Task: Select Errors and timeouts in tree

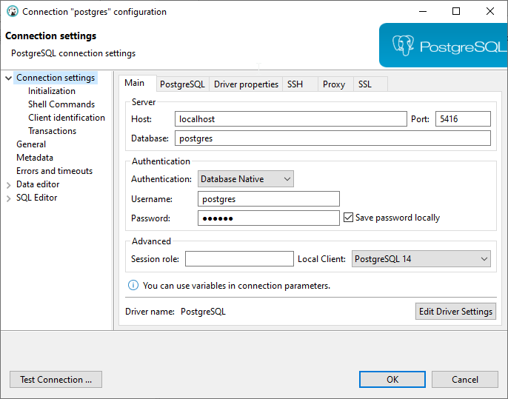Action: pyautogui.click(x=55, y=171)
